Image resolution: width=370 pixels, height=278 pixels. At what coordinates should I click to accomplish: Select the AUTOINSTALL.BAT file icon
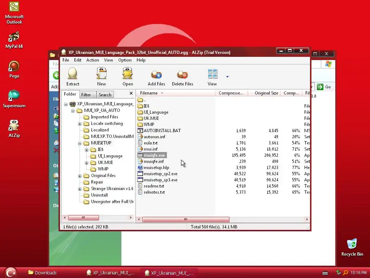point(140,130)
